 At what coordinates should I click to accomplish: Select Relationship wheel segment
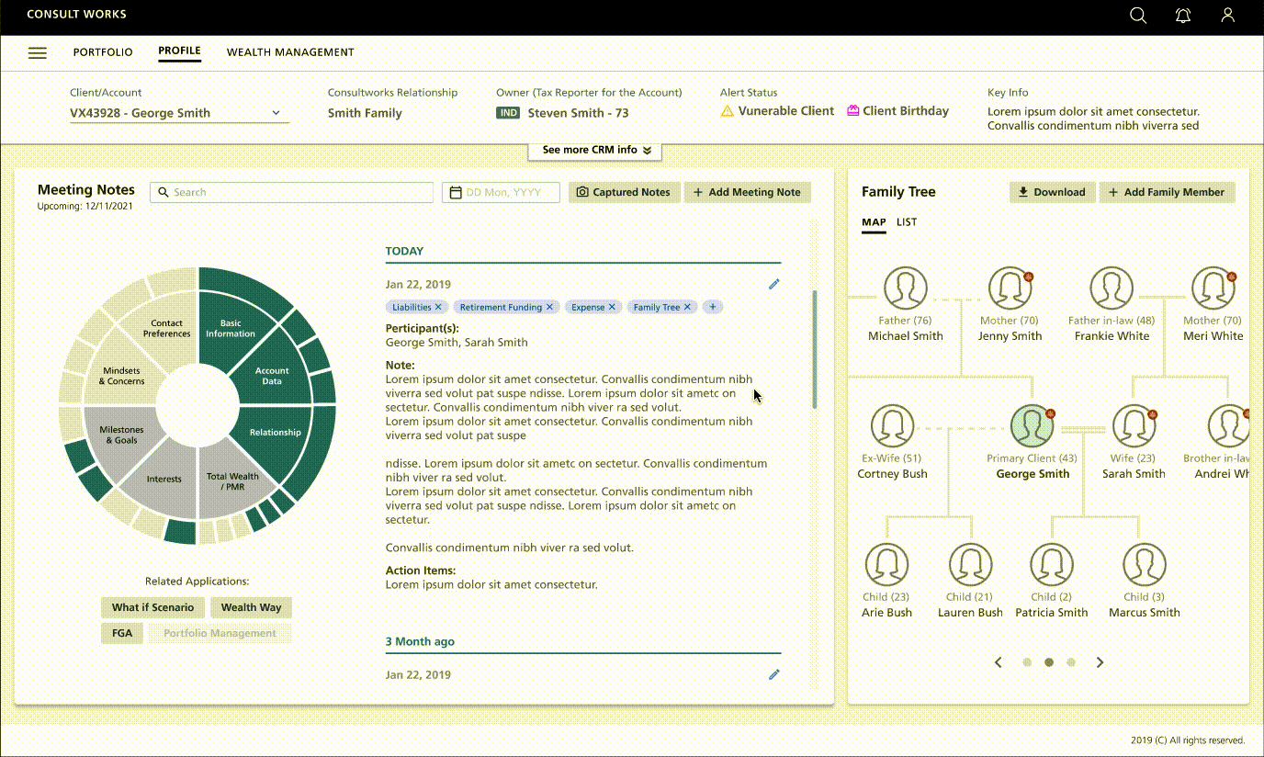[275, 433]
